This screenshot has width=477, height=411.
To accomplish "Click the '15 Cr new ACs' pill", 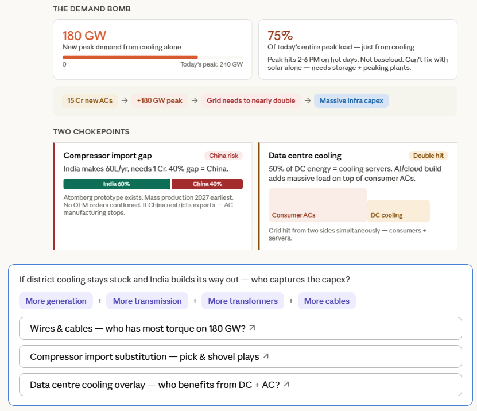I will (x=90, y=100).
